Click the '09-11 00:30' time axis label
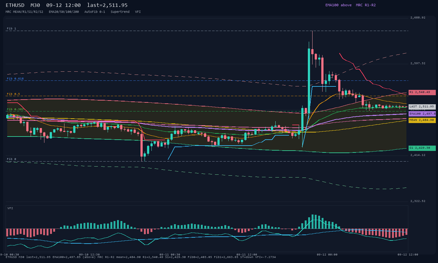Screen dimensions: 438x263 pyautogui.click(x=170, y=255)
